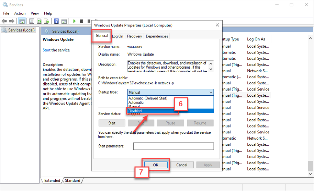Image resolution: width=314 pixels, height=191 pixels.
Task: Click the Services gear icon in title bar
Action: [5, 4]
